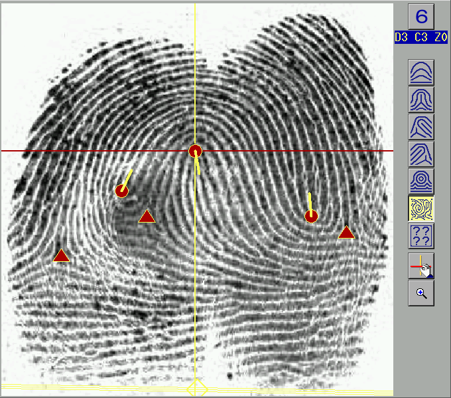The height and width of the screenshot is (398, 451).
Task: Choose the loop pattern icon with delta on right
Action: coord(421,154)
